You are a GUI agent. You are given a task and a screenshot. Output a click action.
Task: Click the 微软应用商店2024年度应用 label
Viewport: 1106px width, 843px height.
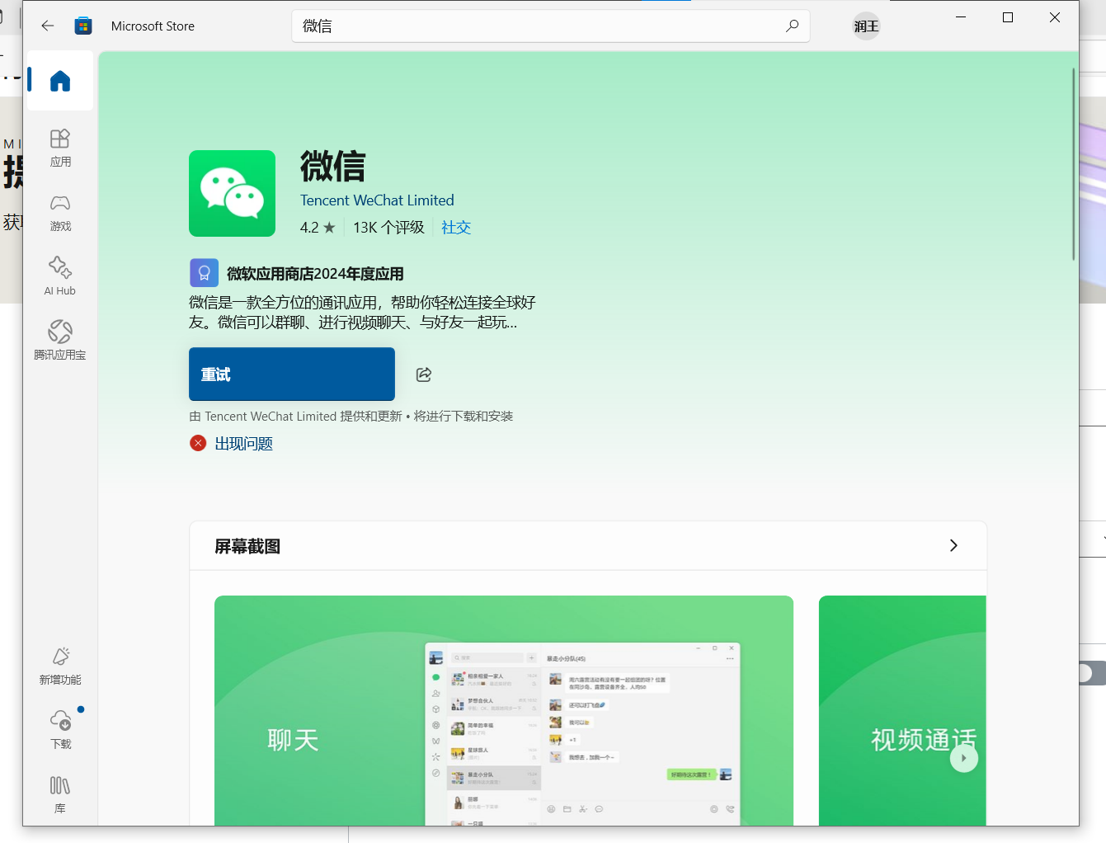pos(315,274)
